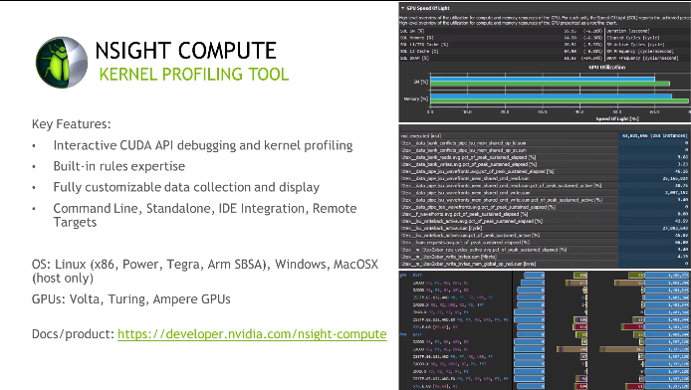Select the SOL Memory [%] metric row
691x390 pixels.
(x=502, y=38)
